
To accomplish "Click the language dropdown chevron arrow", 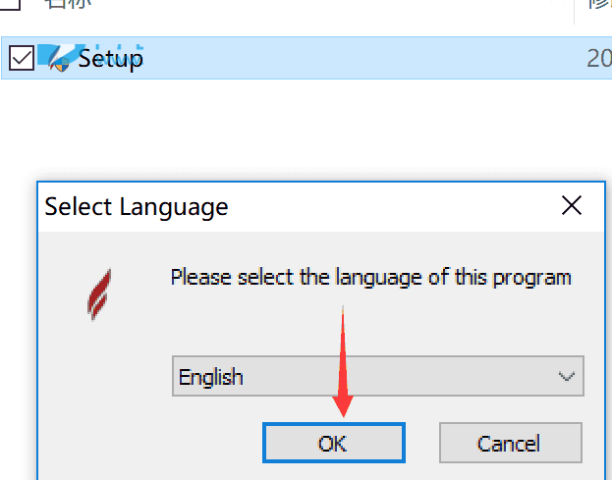I will click(x=567, y=376).
